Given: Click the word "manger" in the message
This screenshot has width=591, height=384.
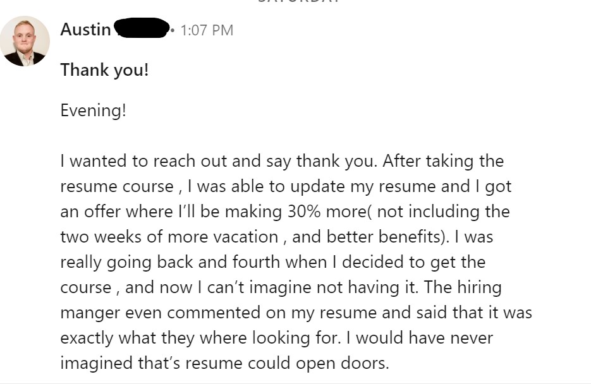Looking at the screenshot, I should click(90, 313).
